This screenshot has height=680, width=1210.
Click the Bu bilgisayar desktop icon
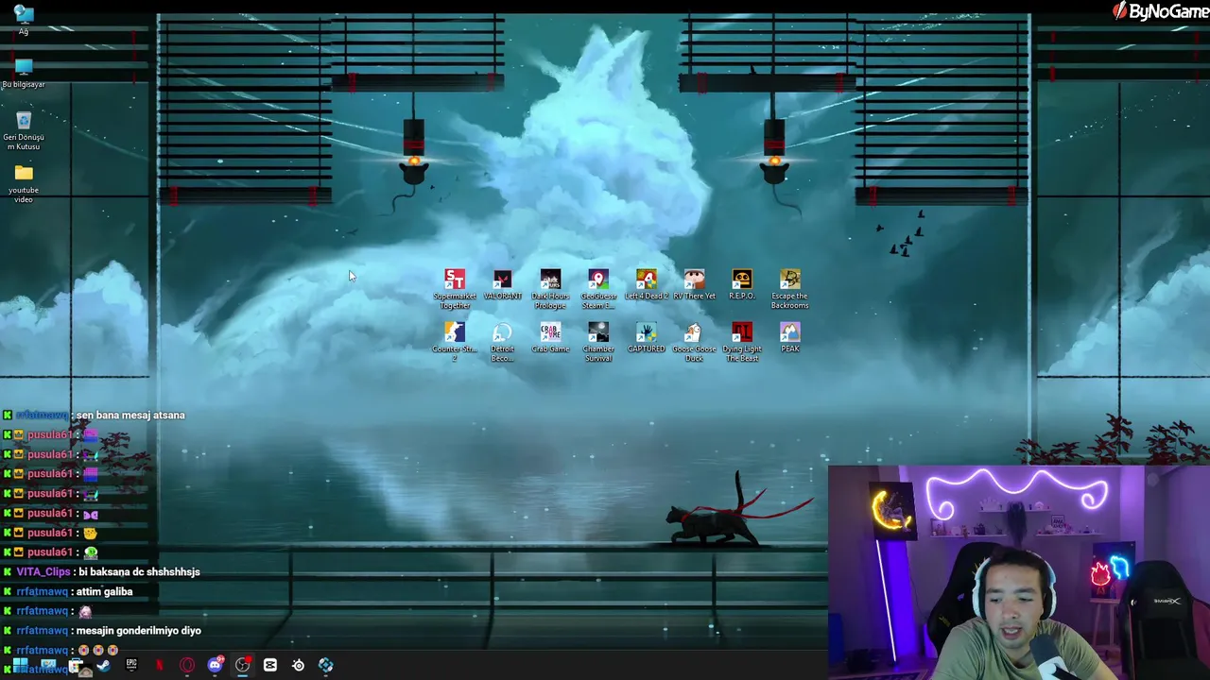click(24, 73)
